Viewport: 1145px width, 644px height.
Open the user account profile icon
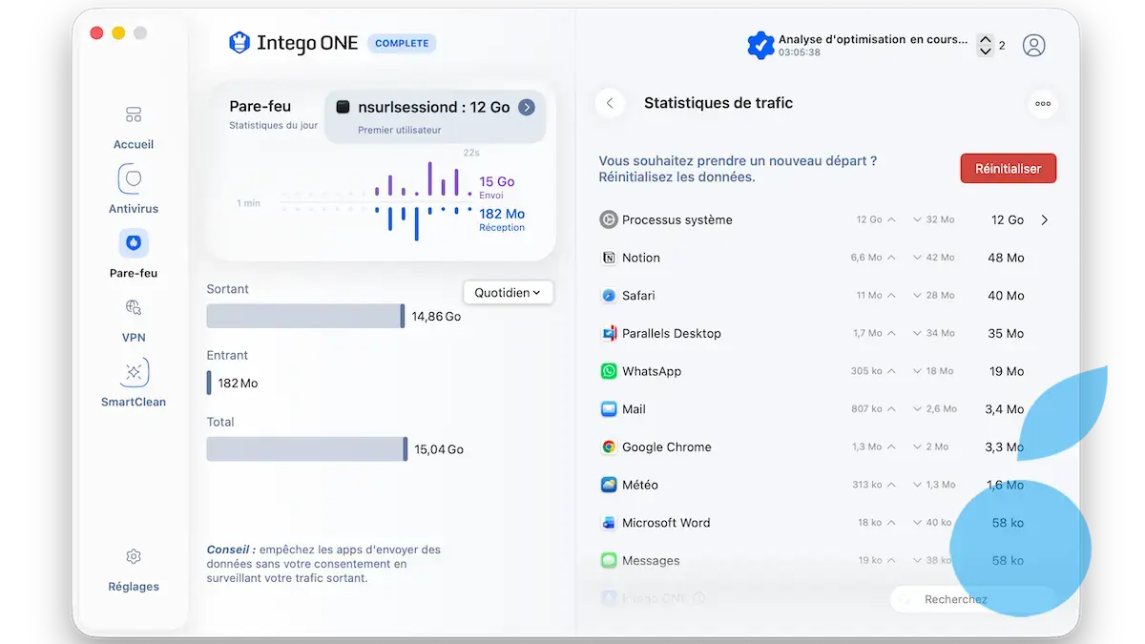(1033, 45)
